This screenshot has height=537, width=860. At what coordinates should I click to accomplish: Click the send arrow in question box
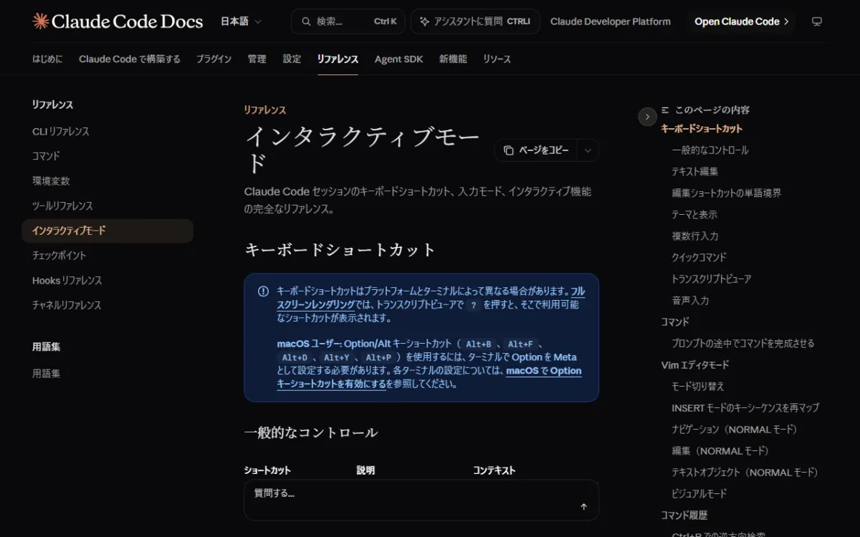583,507
